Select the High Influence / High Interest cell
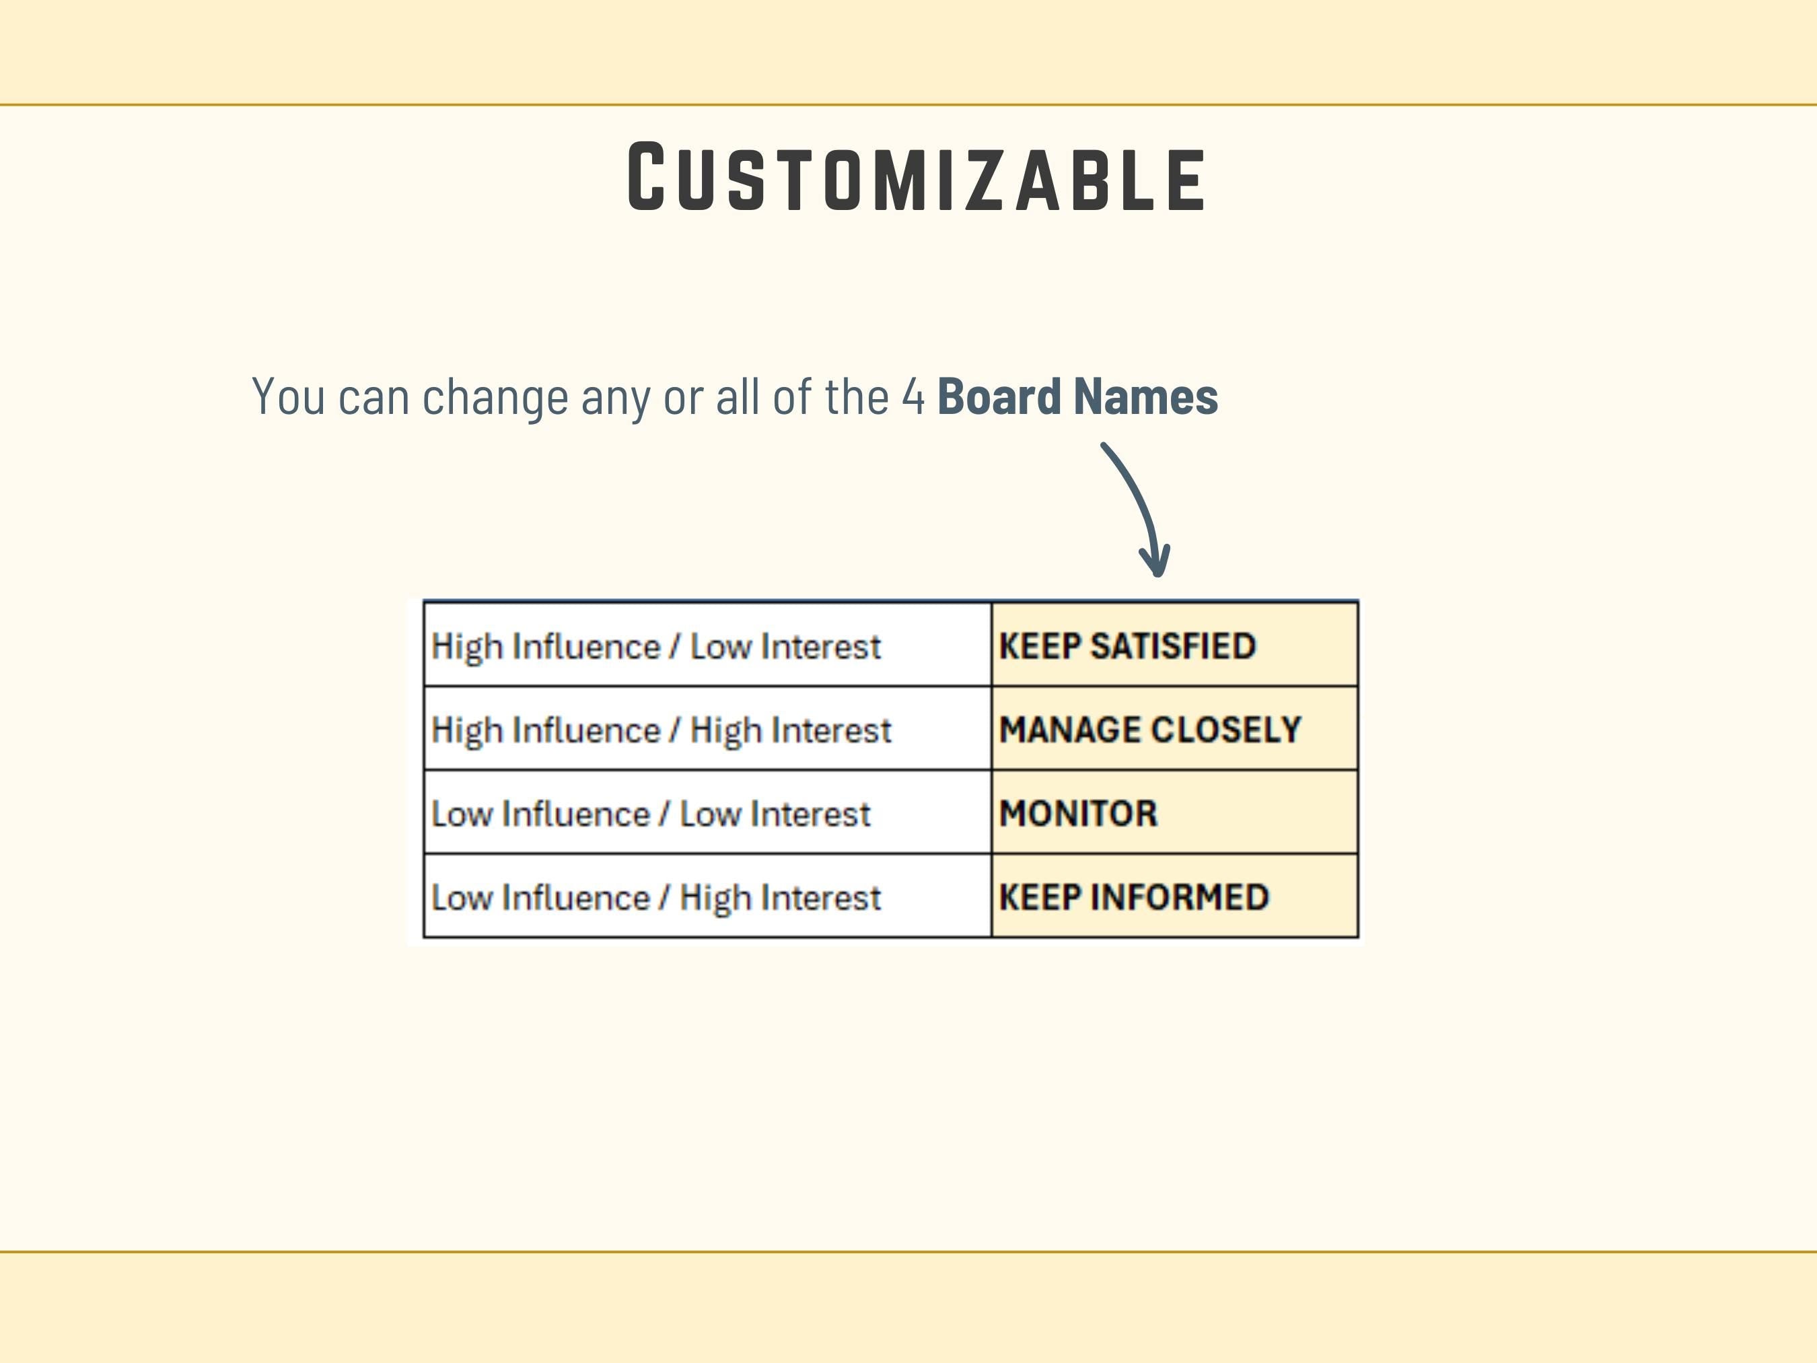 pyautogui.click(x=707, y=730)
